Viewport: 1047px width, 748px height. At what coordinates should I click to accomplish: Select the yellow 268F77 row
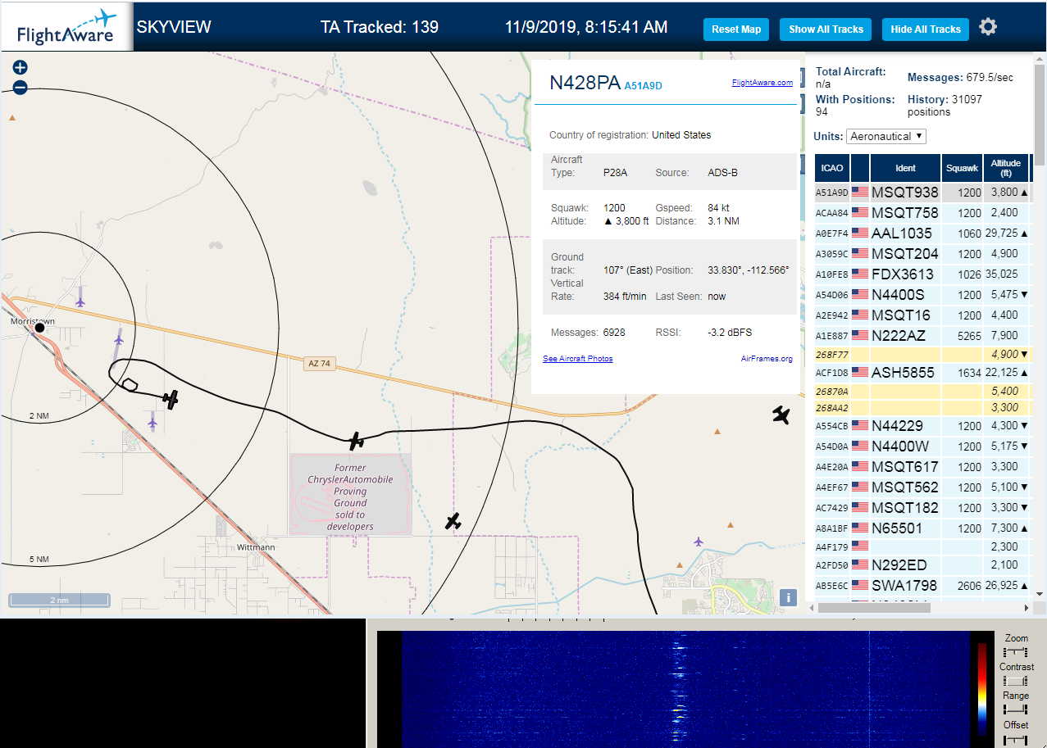point(922,355)
